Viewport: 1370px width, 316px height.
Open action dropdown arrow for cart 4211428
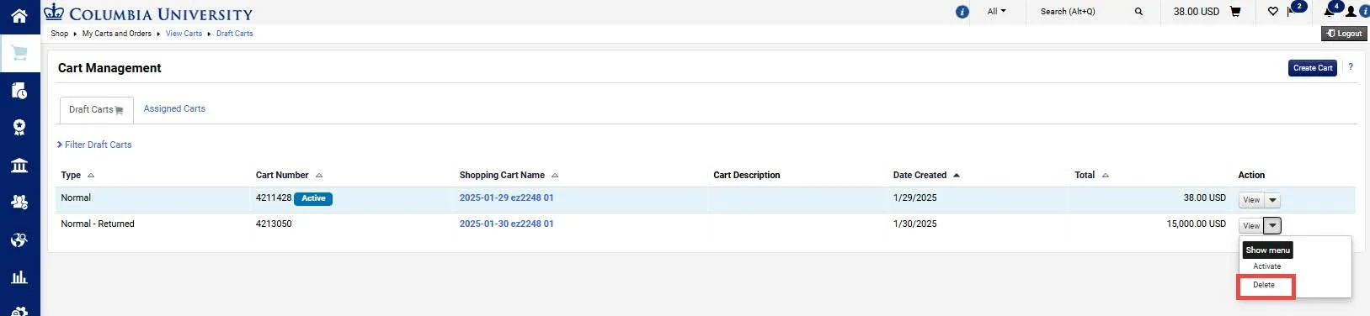[1272, 200]
